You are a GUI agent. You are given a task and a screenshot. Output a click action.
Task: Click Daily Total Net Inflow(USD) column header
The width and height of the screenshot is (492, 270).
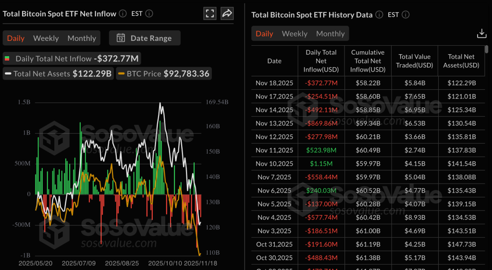pos(321,61)
